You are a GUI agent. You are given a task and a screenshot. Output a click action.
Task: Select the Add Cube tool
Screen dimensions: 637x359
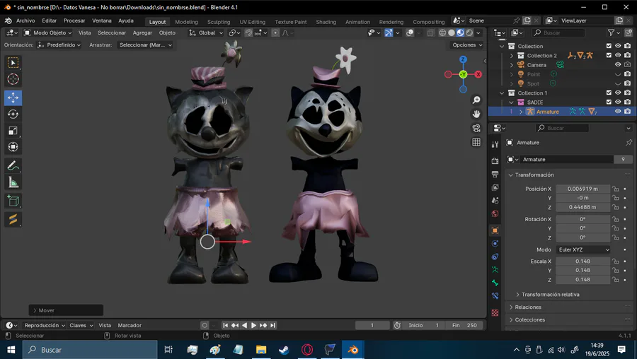[x=13, y=201]
